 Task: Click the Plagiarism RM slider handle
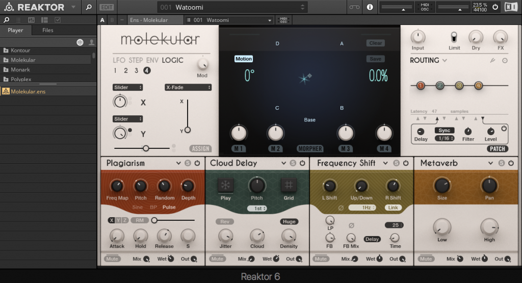[x=154, y=220]
